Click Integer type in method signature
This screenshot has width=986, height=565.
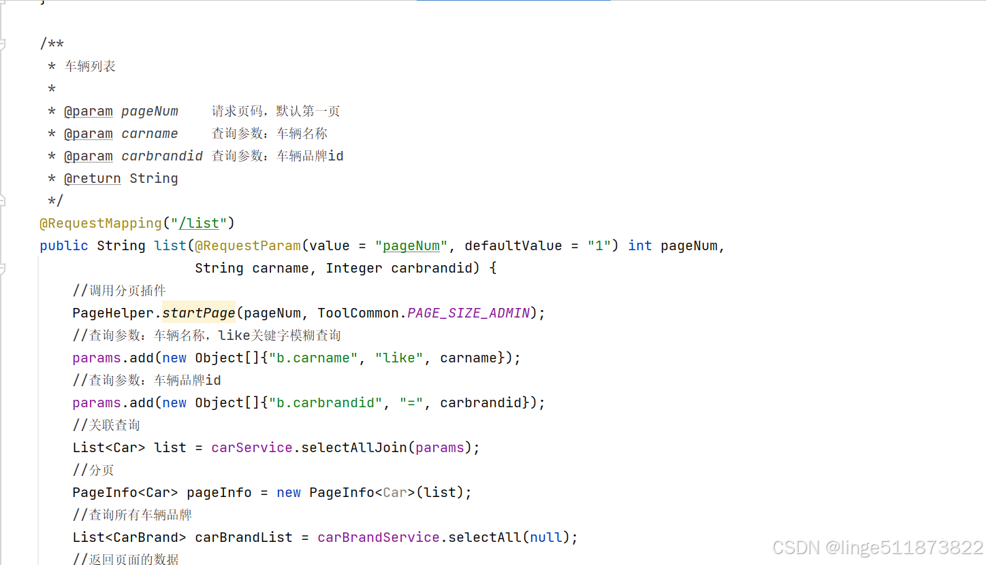click(x=354, y=268)
